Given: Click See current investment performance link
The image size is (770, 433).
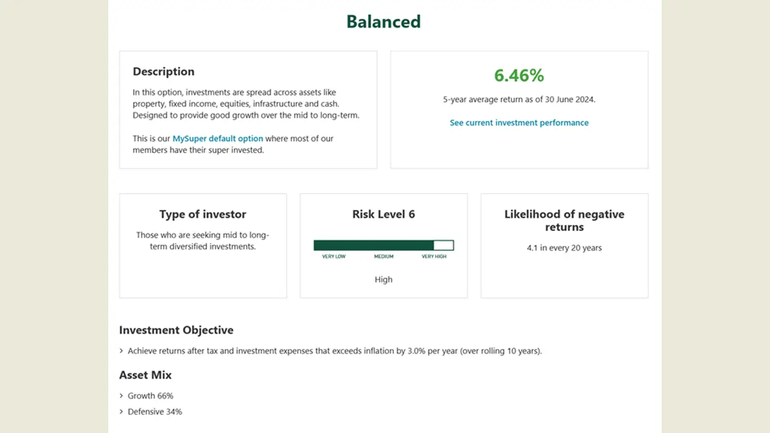Looking at the screenshot, I should pyautogui.click(x=519, y=123).
